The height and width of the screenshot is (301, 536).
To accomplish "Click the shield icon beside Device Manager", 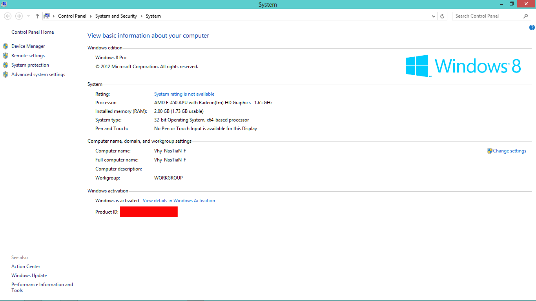I will [5, 46].
